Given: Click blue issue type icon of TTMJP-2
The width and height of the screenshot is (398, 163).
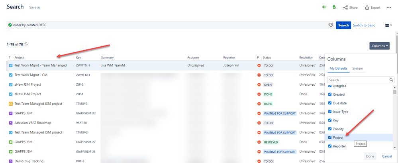Looking at the screenshot, I should [x=11, y=133].
